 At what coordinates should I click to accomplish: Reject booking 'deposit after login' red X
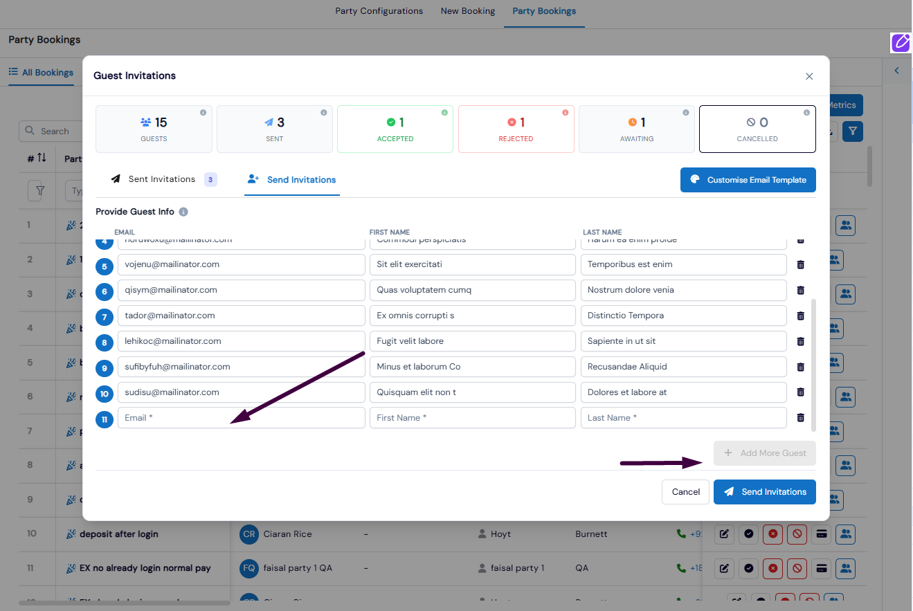tap(772, 534)
